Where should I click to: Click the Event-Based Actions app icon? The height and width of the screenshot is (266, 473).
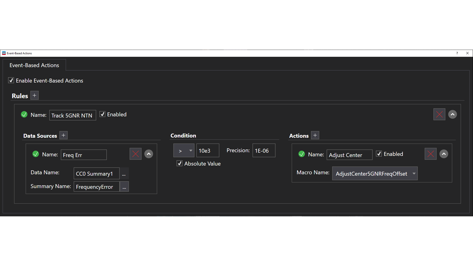click(4, 53)
